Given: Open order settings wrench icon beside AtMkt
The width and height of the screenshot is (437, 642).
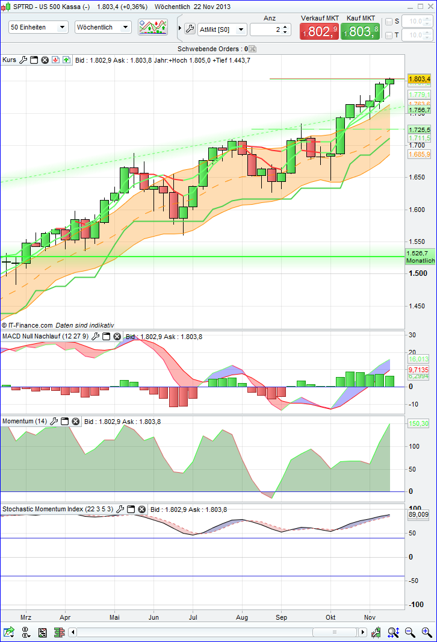Looking at the screenshot, I should 189,29.
